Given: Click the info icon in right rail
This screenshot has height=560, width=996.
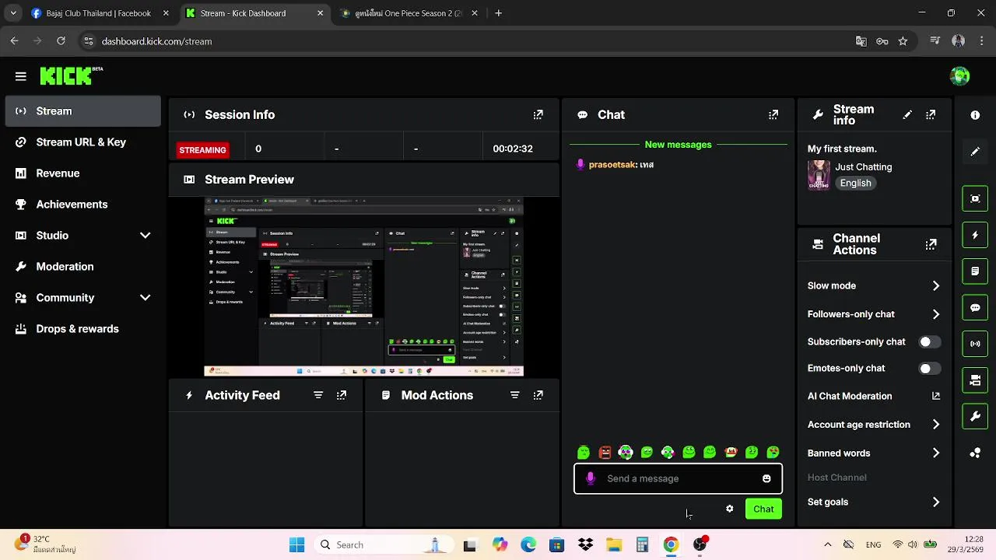Looking at the screenshot, I should pyautogui.click(x=975, y=115).
